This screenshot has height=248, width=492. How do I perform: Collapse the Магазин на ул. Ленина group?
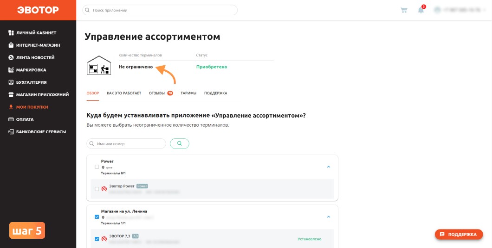[x=329, y=217]
